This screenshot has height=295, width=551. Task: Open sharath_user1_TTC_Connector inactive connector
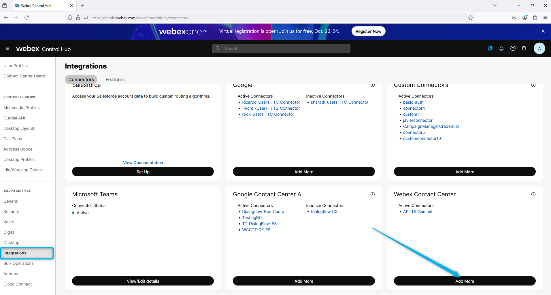pyautogui.click(x=339, y=102)
